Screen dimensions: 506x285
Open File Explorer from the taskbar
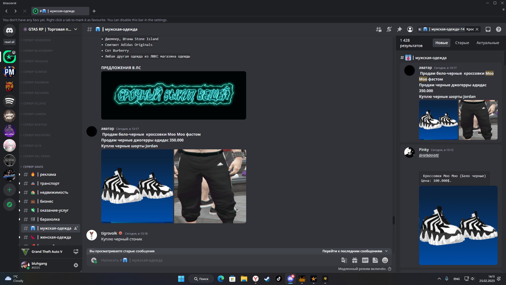(x=244, y=279)
